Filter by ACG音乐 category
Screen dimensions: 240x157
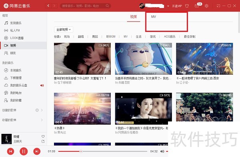[170, 36]
